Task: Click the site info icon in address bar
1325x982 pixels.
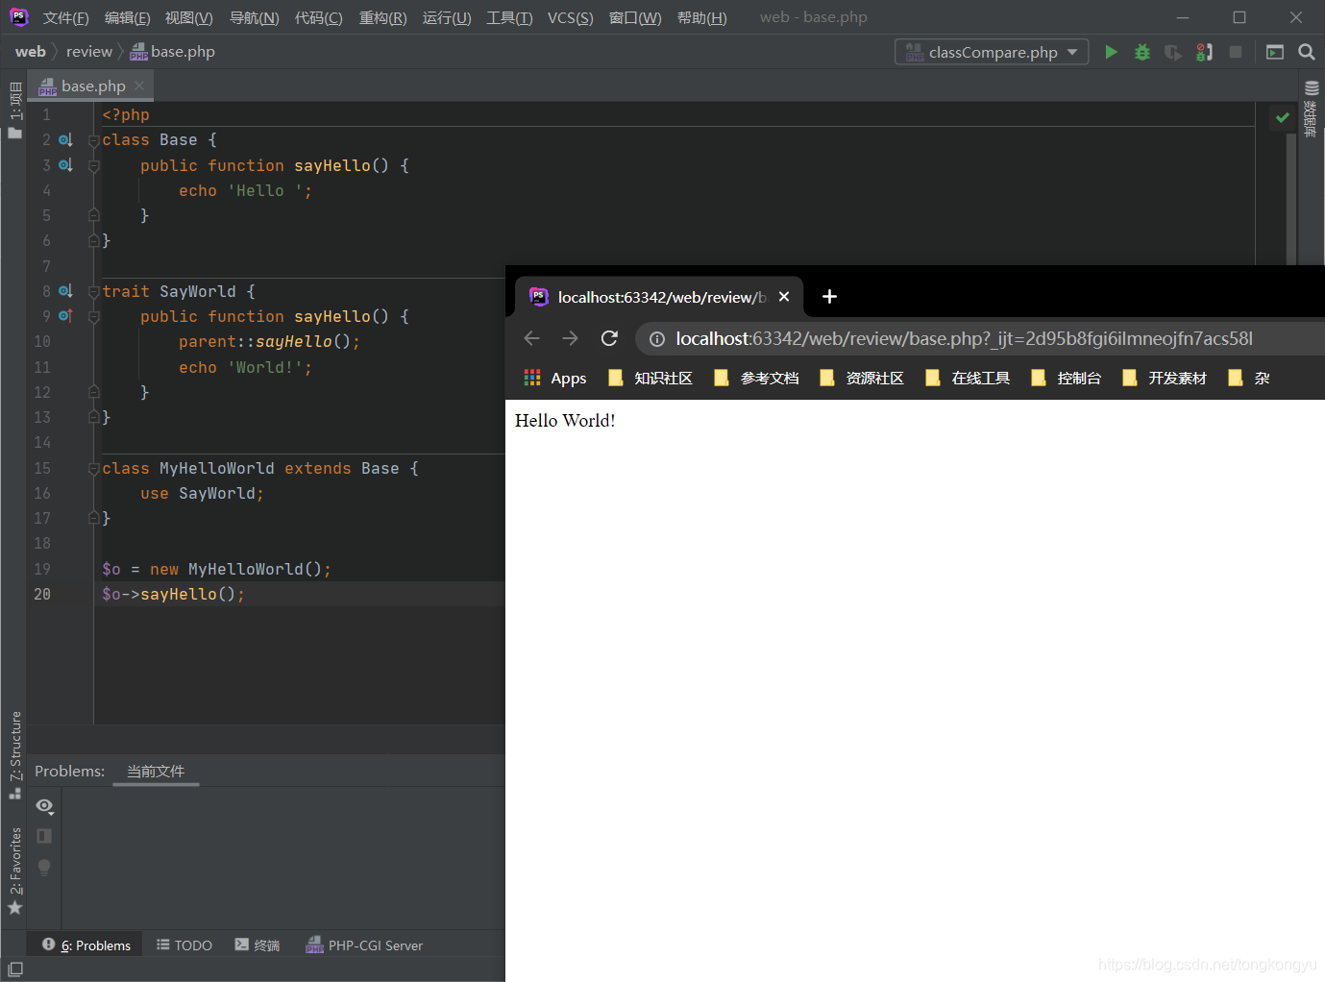Action: 657,339
